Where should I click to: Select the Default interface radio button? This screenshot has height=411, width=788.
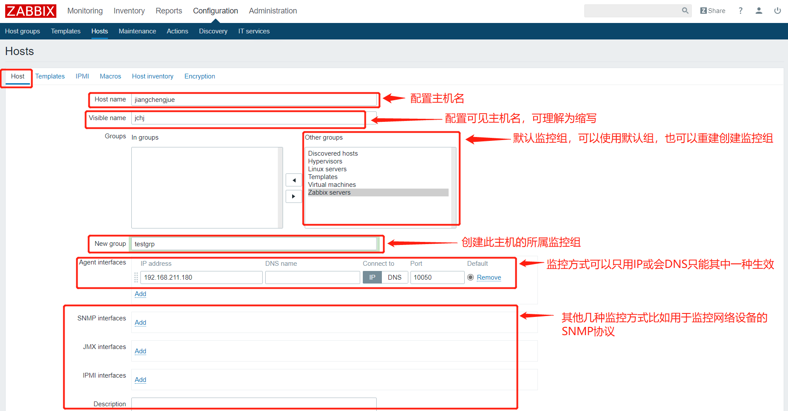click(x=470, y=277)
